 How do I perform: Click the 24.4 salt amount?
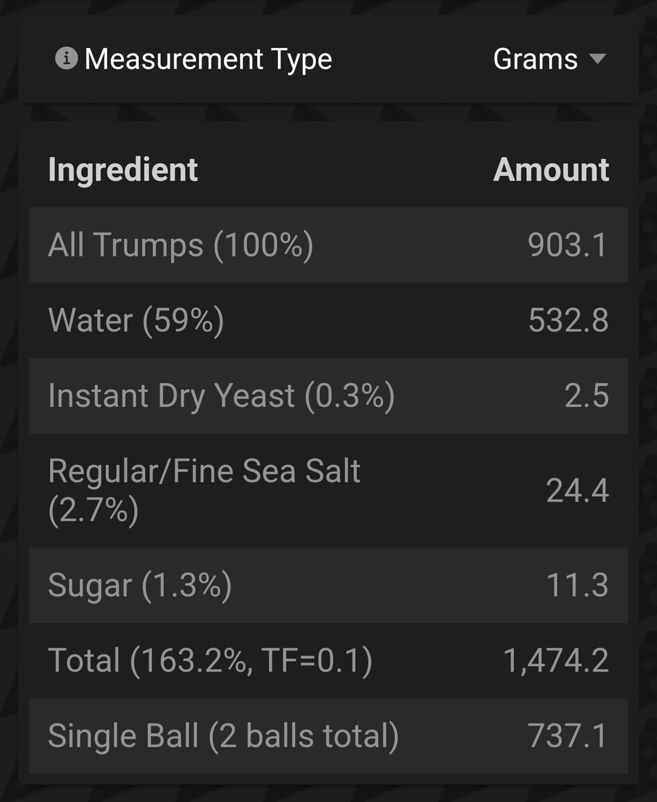tap(577, 491)
